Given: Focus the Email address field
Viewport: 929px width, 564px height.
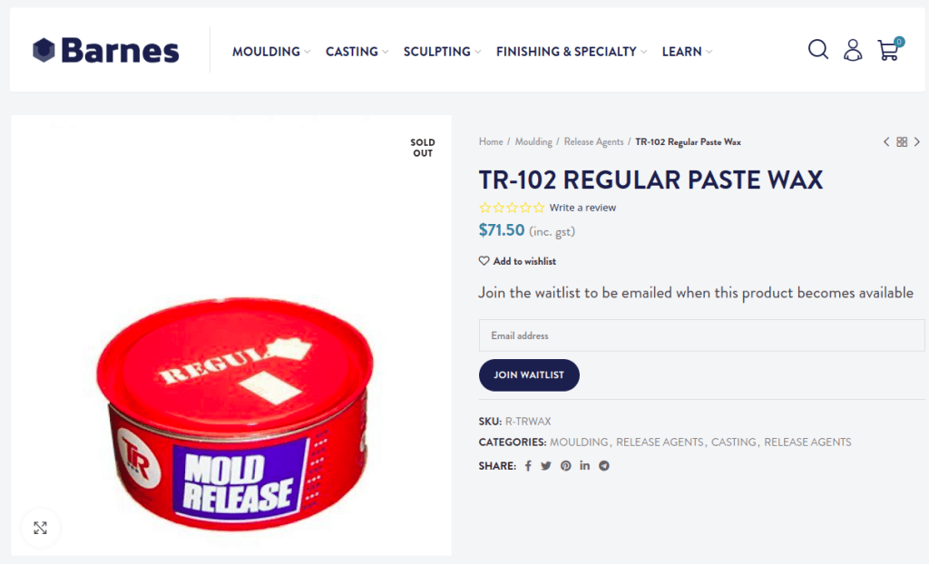Looking at the screenshot, I should [701, 335].
